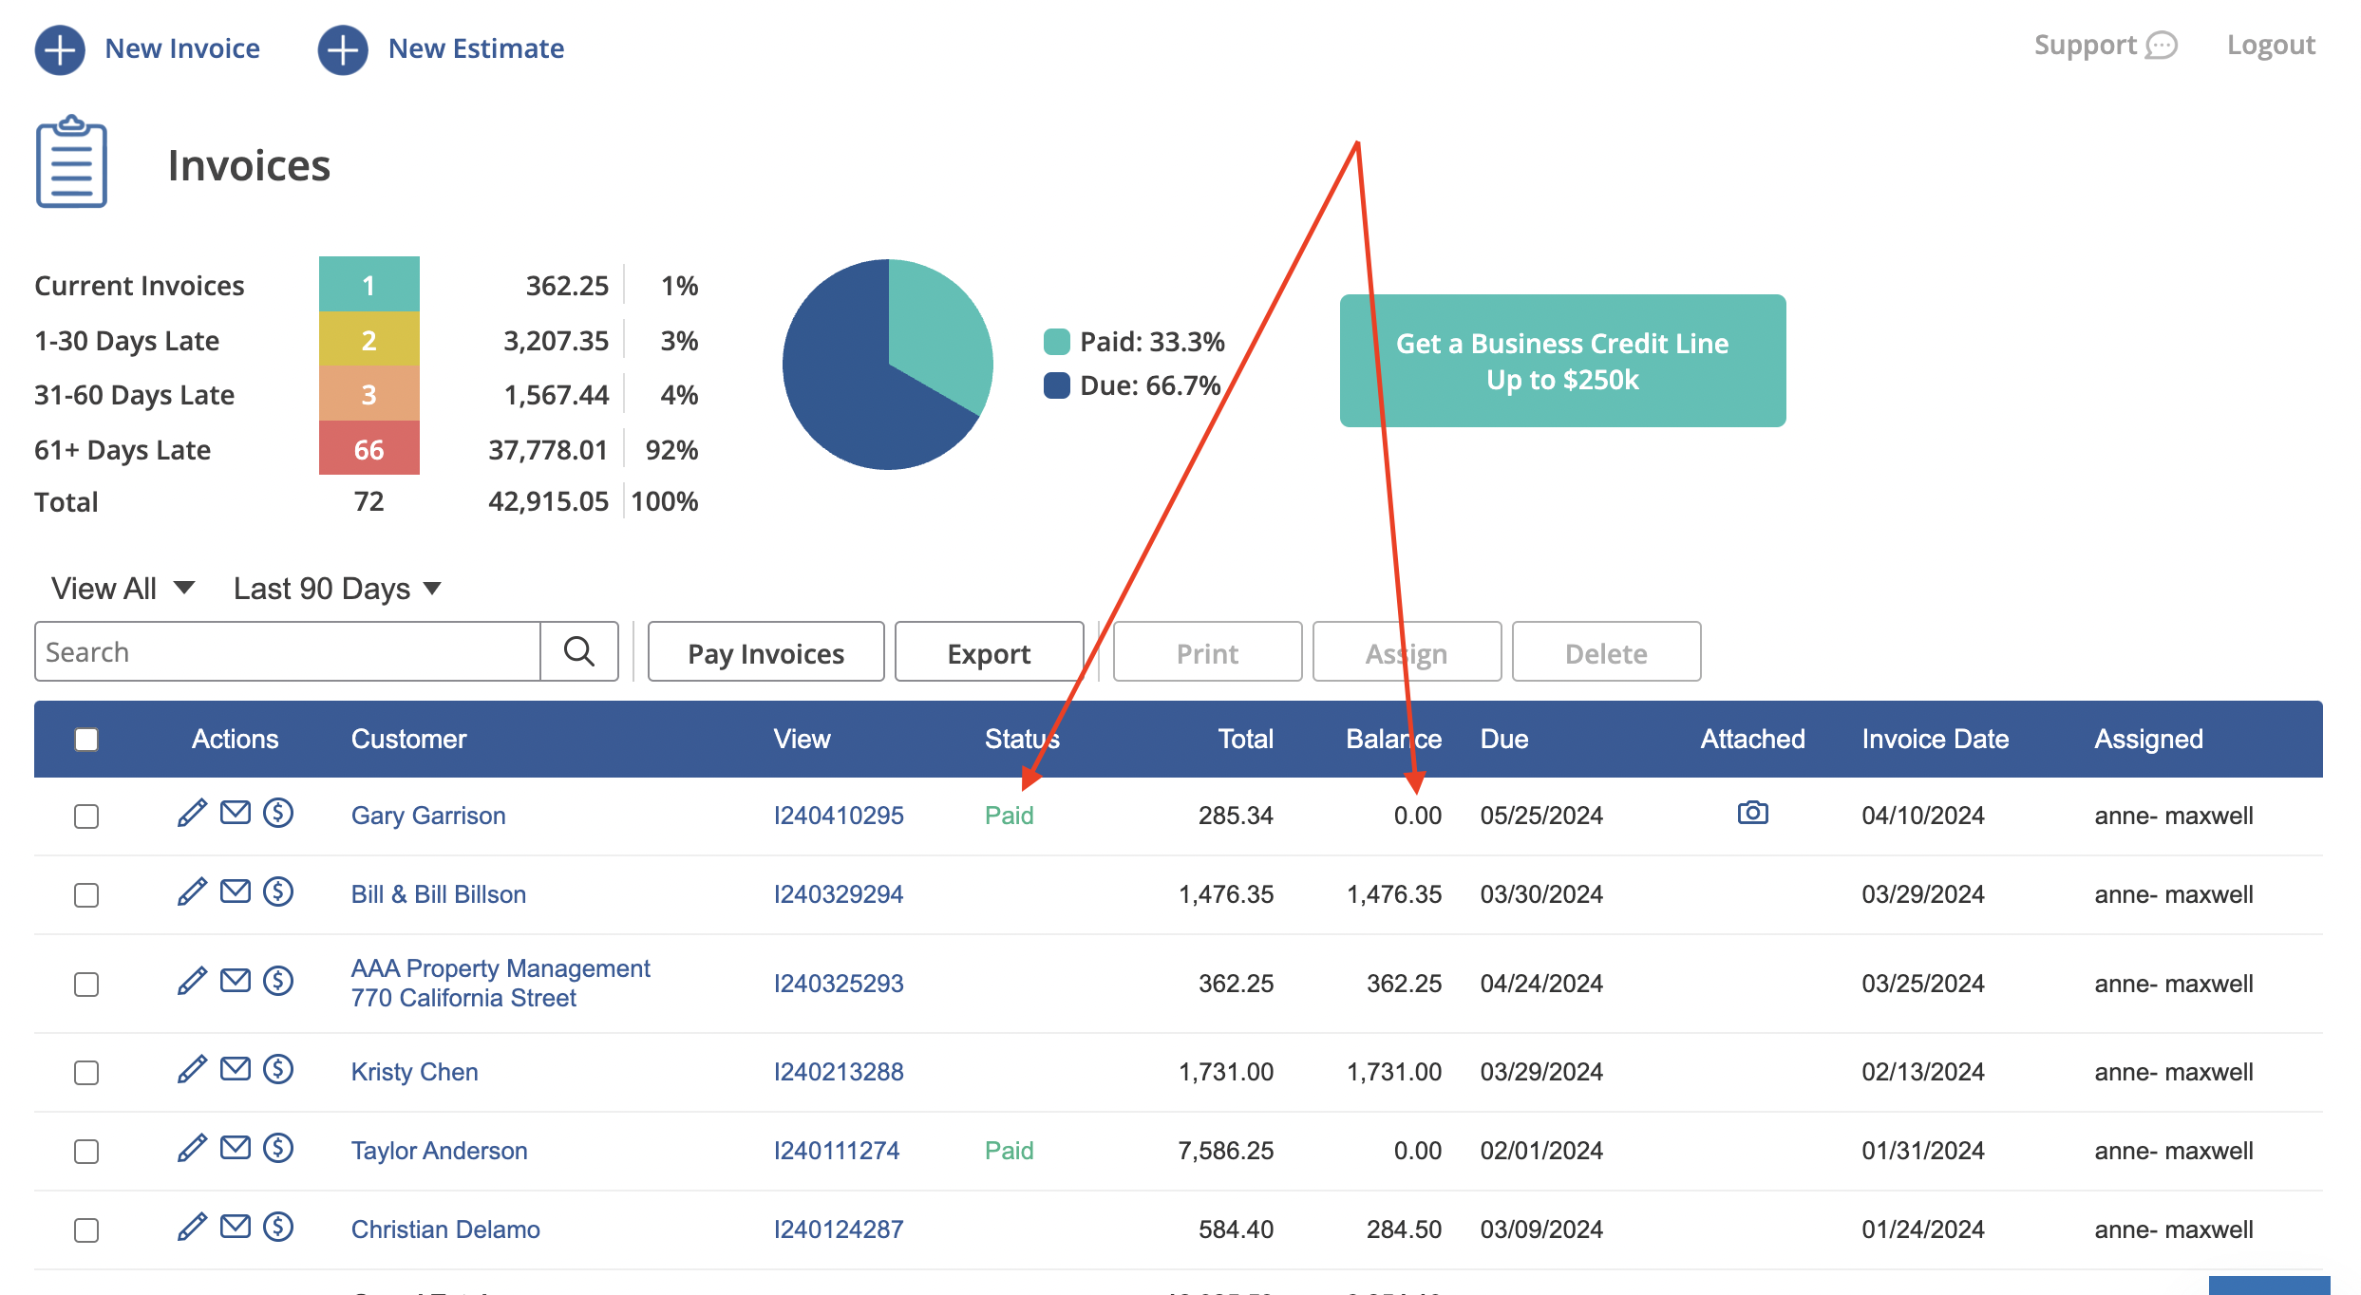Click the Export button

coord(989,652)
